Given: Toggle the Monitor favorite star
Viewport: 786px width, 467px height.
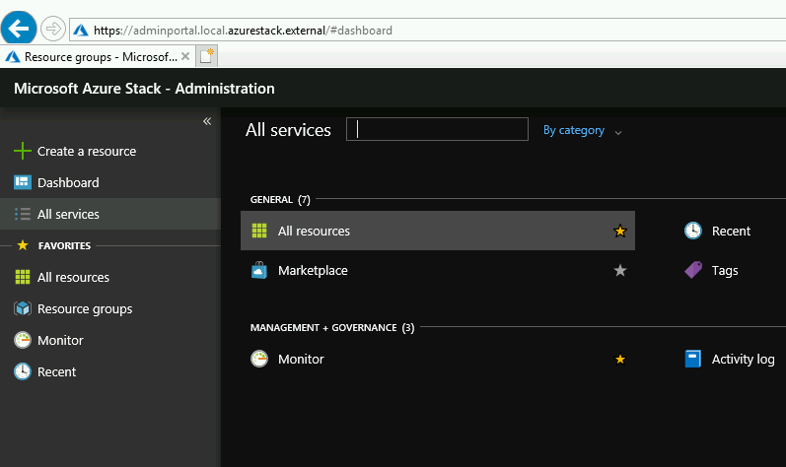Looking at the screenshot, I should (x=620, y=360).
